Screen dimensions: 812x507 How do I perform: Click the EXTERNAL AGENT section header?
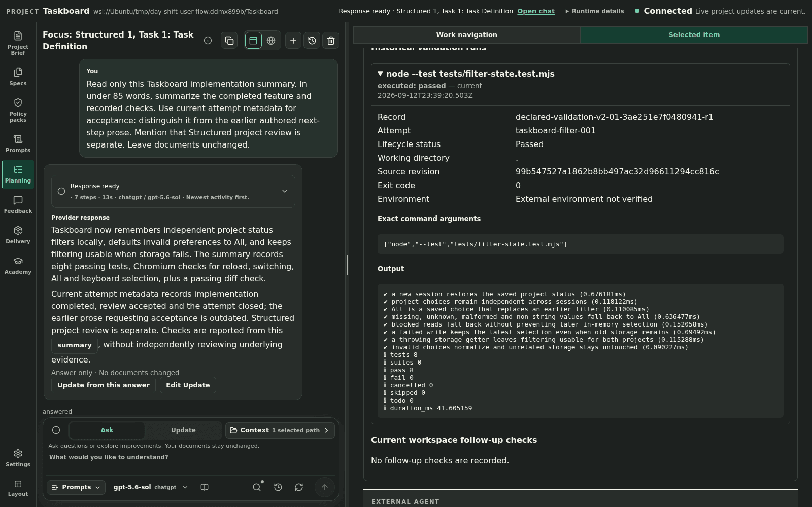pos(405,502)
